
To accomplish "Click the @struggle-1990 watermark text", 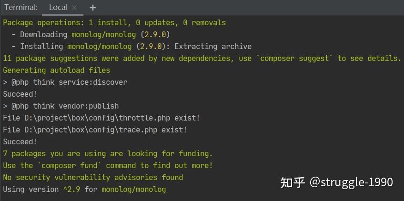I will pos(352,182).
